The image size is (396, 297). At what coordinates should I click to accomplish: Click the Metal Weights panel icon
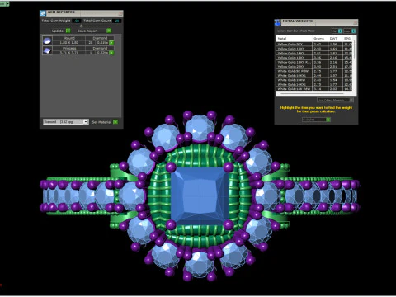point(278,22)
